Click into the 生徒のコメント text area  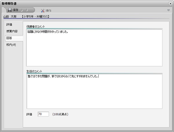click(x=95, y=91)
